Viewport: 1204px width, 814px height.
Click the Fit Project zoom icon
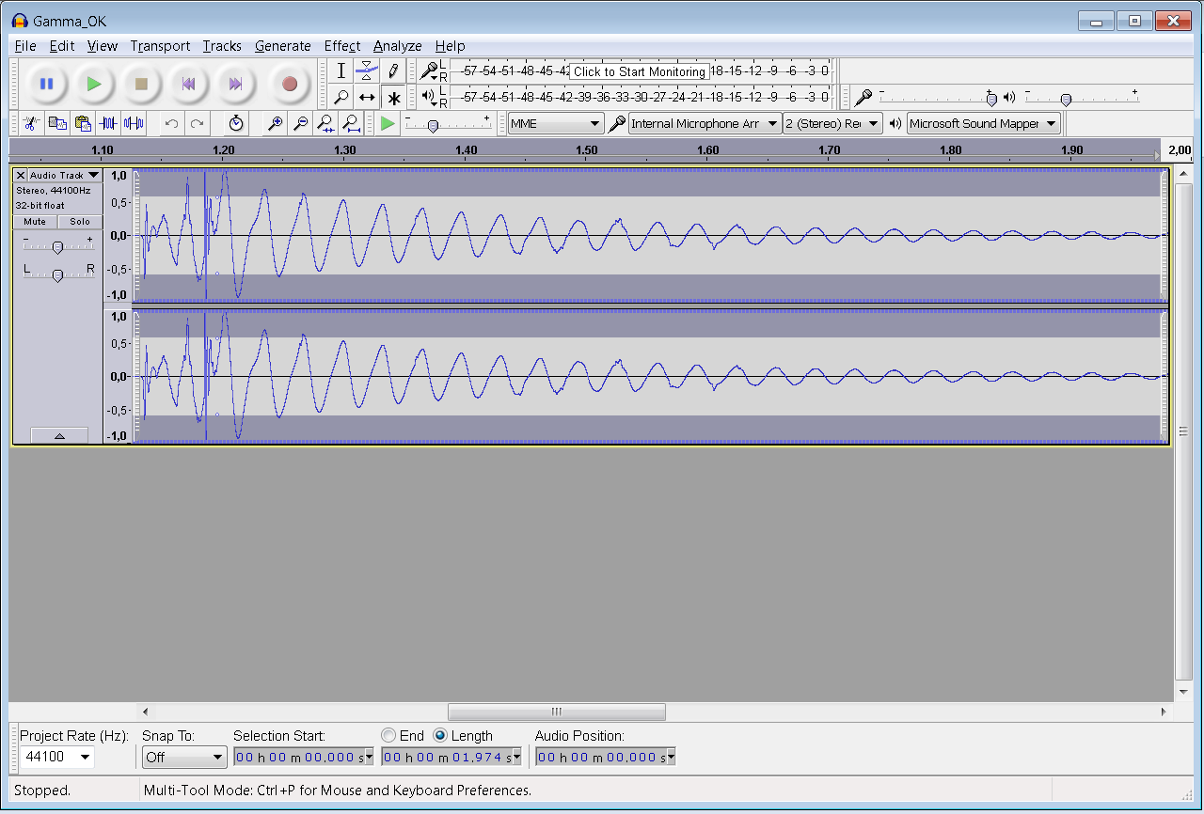pyautogui.click(x=351, y=123)
